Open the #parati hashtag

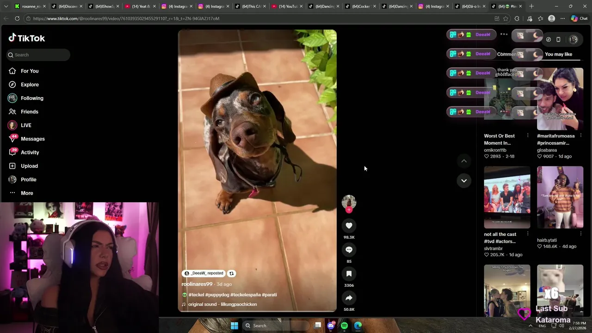coord(269,295)
